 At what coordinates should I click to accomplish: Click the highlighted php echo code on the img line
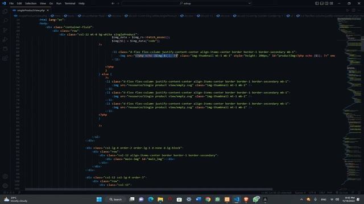(156, 56)
